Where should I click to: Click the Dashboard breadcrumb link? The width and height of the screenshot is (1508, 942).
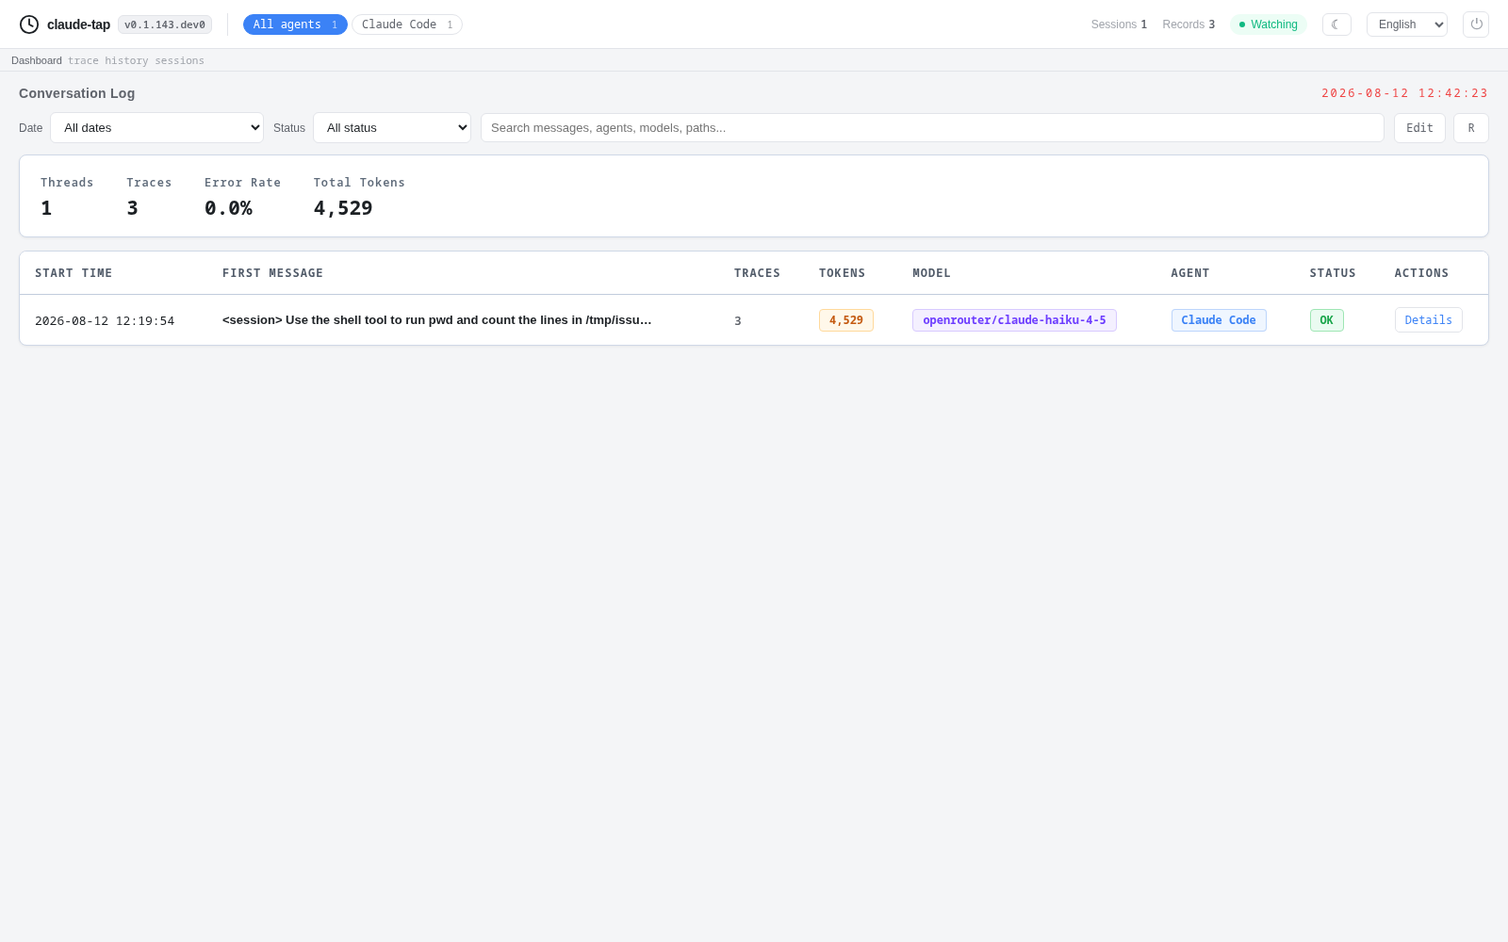pos(37,60)
